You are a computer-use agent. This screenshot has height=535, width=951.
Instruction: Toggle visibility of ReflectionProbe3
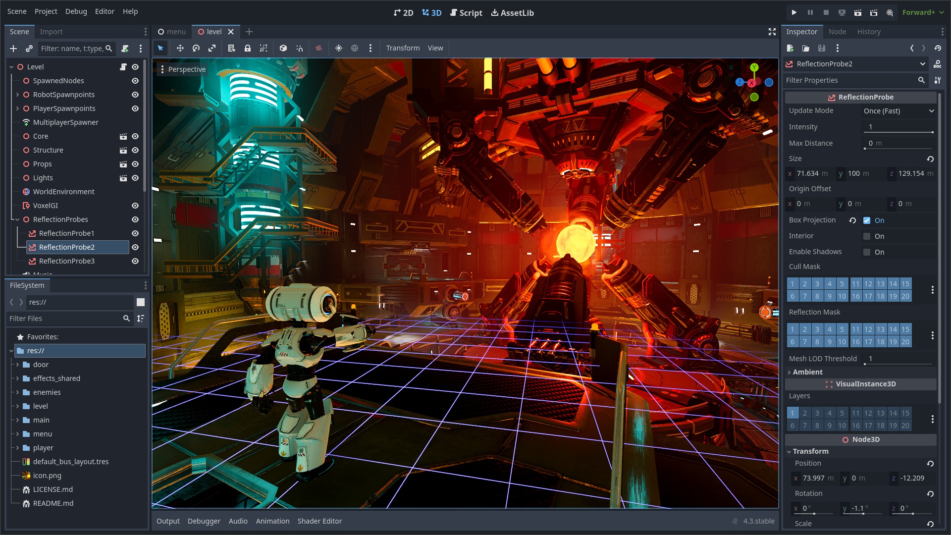coord(135,260)
